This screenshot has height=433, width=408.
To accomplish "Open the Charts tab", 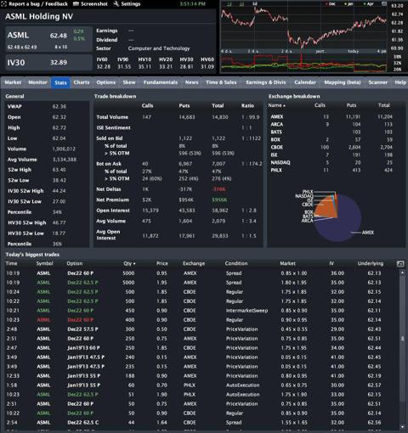I will [x=82, y=82].
